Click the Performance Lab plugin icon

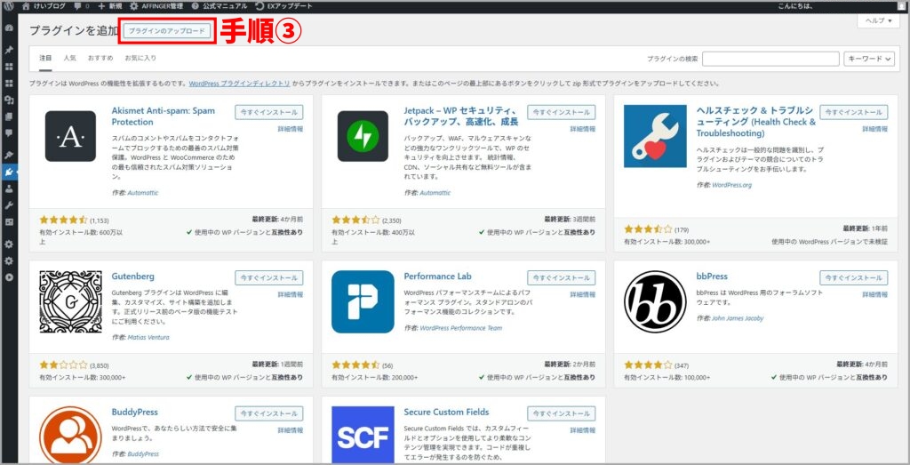click(363, 301)
